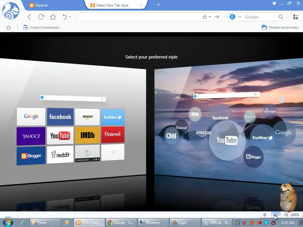Open the extensions grid icon
This screenshot has height=227, width=303.
[296, 17]
